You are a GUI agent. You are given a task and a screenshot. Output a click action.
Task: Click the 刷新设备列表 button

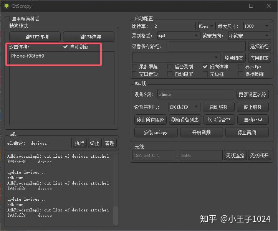tap(185, 120)
